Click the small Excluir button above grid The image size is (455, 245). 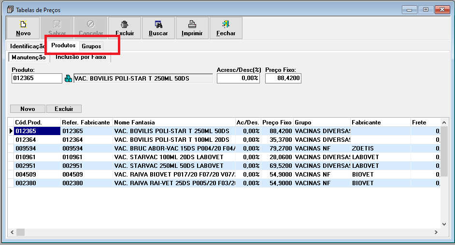pos(64,109)
